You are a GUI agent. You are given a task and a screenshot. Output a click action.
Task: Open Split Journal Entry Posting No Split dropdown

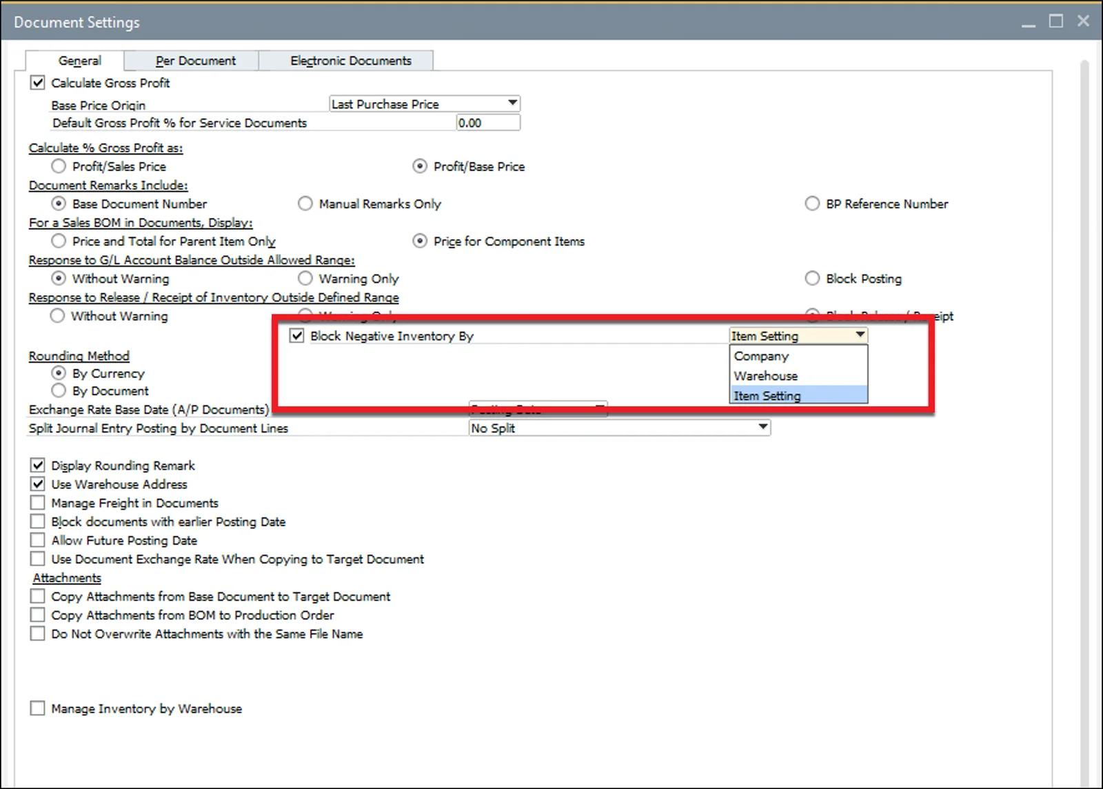pos(619,428)
